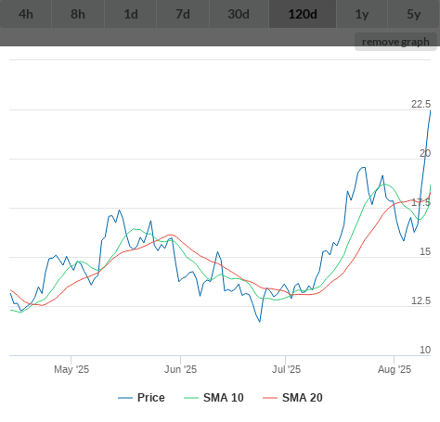Click the May '25 axis label

click(x=71, y=369)
